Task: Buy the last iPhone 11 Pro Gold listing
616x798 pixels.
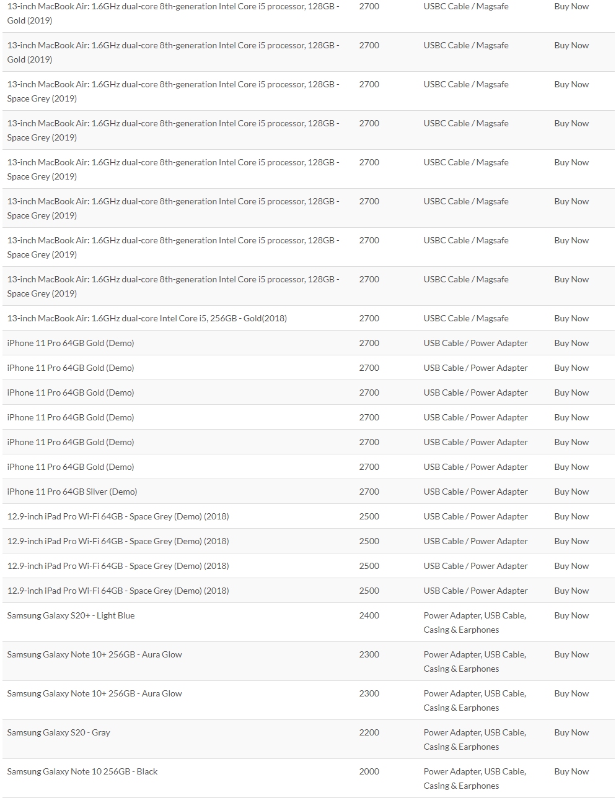Action: (x=571, y=467)
